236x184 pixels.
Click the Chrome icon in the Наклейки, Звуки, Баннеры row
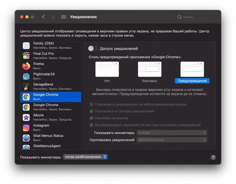pyautogui.click(x=26, y=107)
